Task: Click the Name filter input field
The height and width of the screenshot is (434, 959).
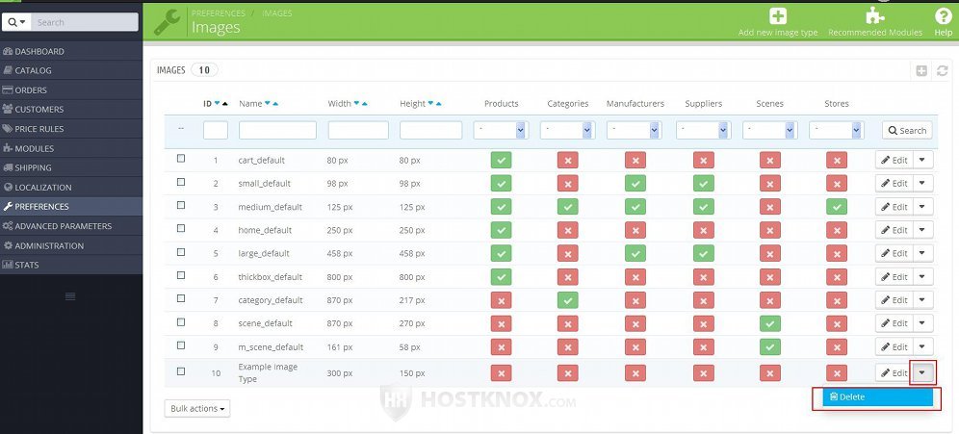Action: click(x=277, y=130)
